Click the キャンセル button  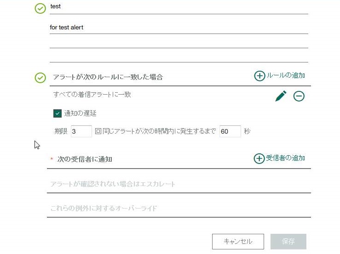tap(238, 242)
